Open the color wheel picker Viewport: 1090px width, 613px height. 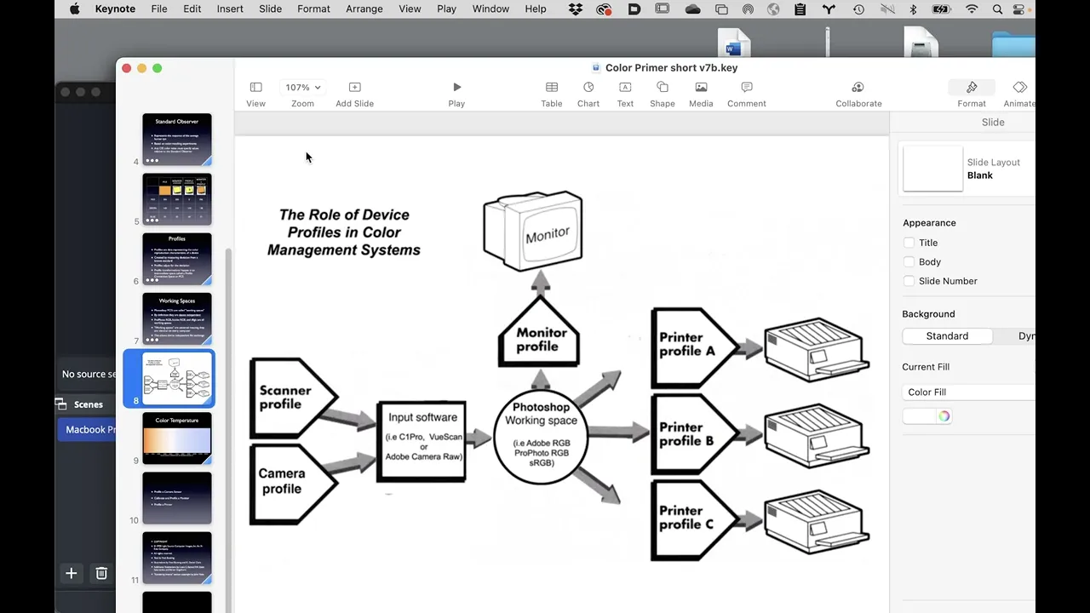coord(944,416)
